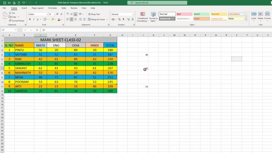Toggle Bottom Align
This screenshot has width=272, height=153.
75,14
